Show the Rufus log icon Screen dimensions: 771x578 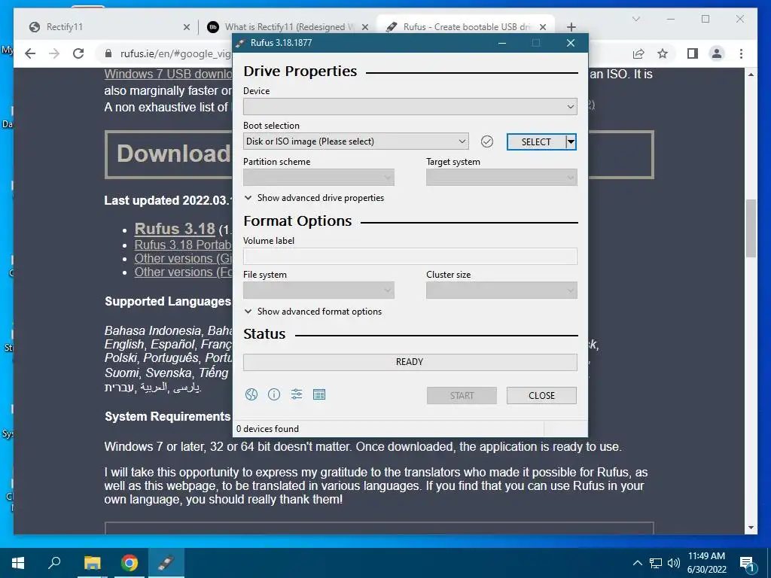[319, 394]
